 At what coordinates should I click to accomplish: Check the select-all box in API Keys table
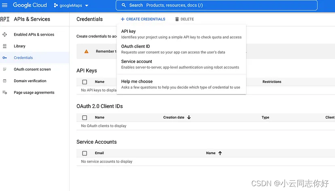coord(85,82)
